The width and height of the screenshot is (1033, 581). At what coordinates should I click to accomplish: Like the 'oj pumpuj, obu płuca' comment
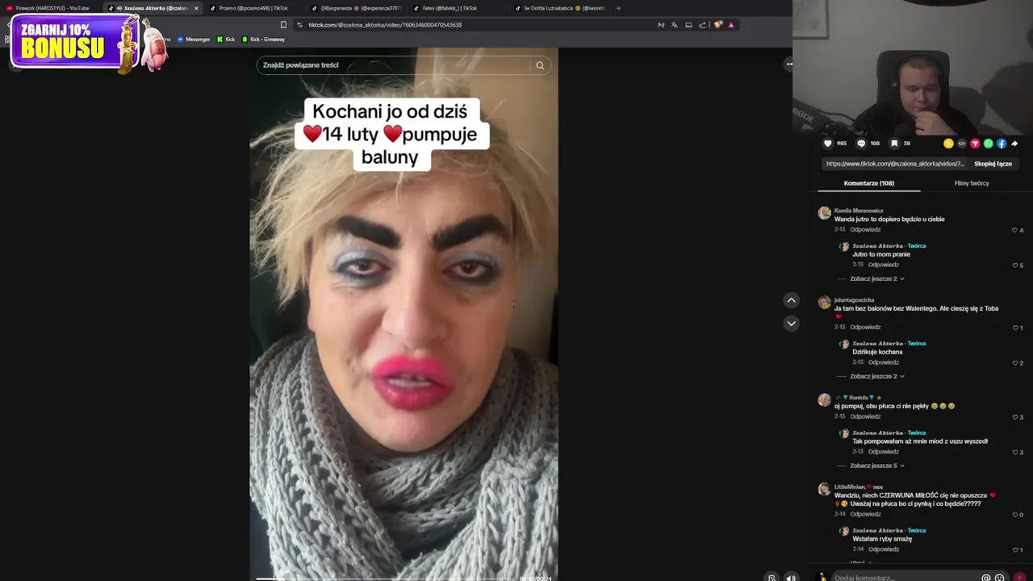point(1015,417)
